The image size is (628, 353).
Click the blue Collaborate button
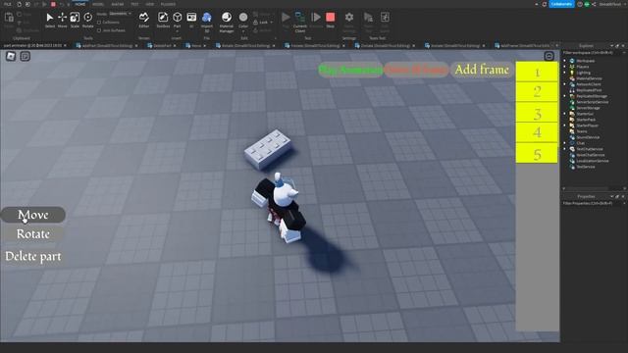[x=561, y=4]
